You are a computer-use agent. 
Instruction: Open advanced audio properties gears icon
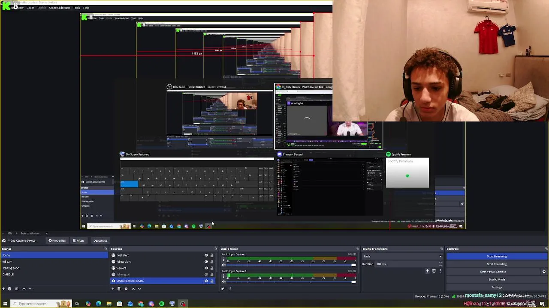point(223,289)
